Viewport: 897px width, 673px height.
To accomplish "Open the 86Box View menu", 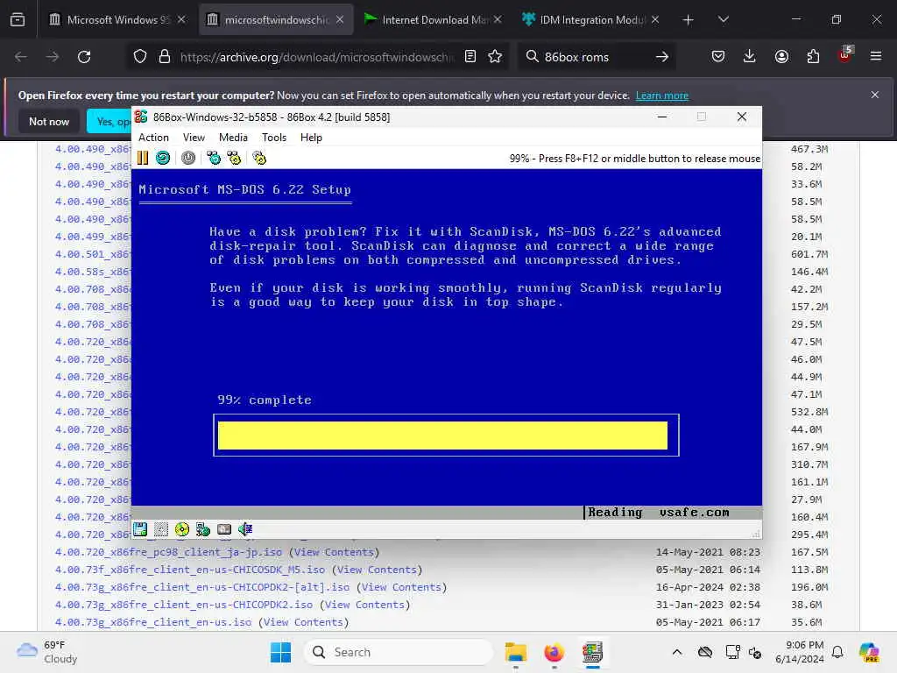I will (194, 138).
